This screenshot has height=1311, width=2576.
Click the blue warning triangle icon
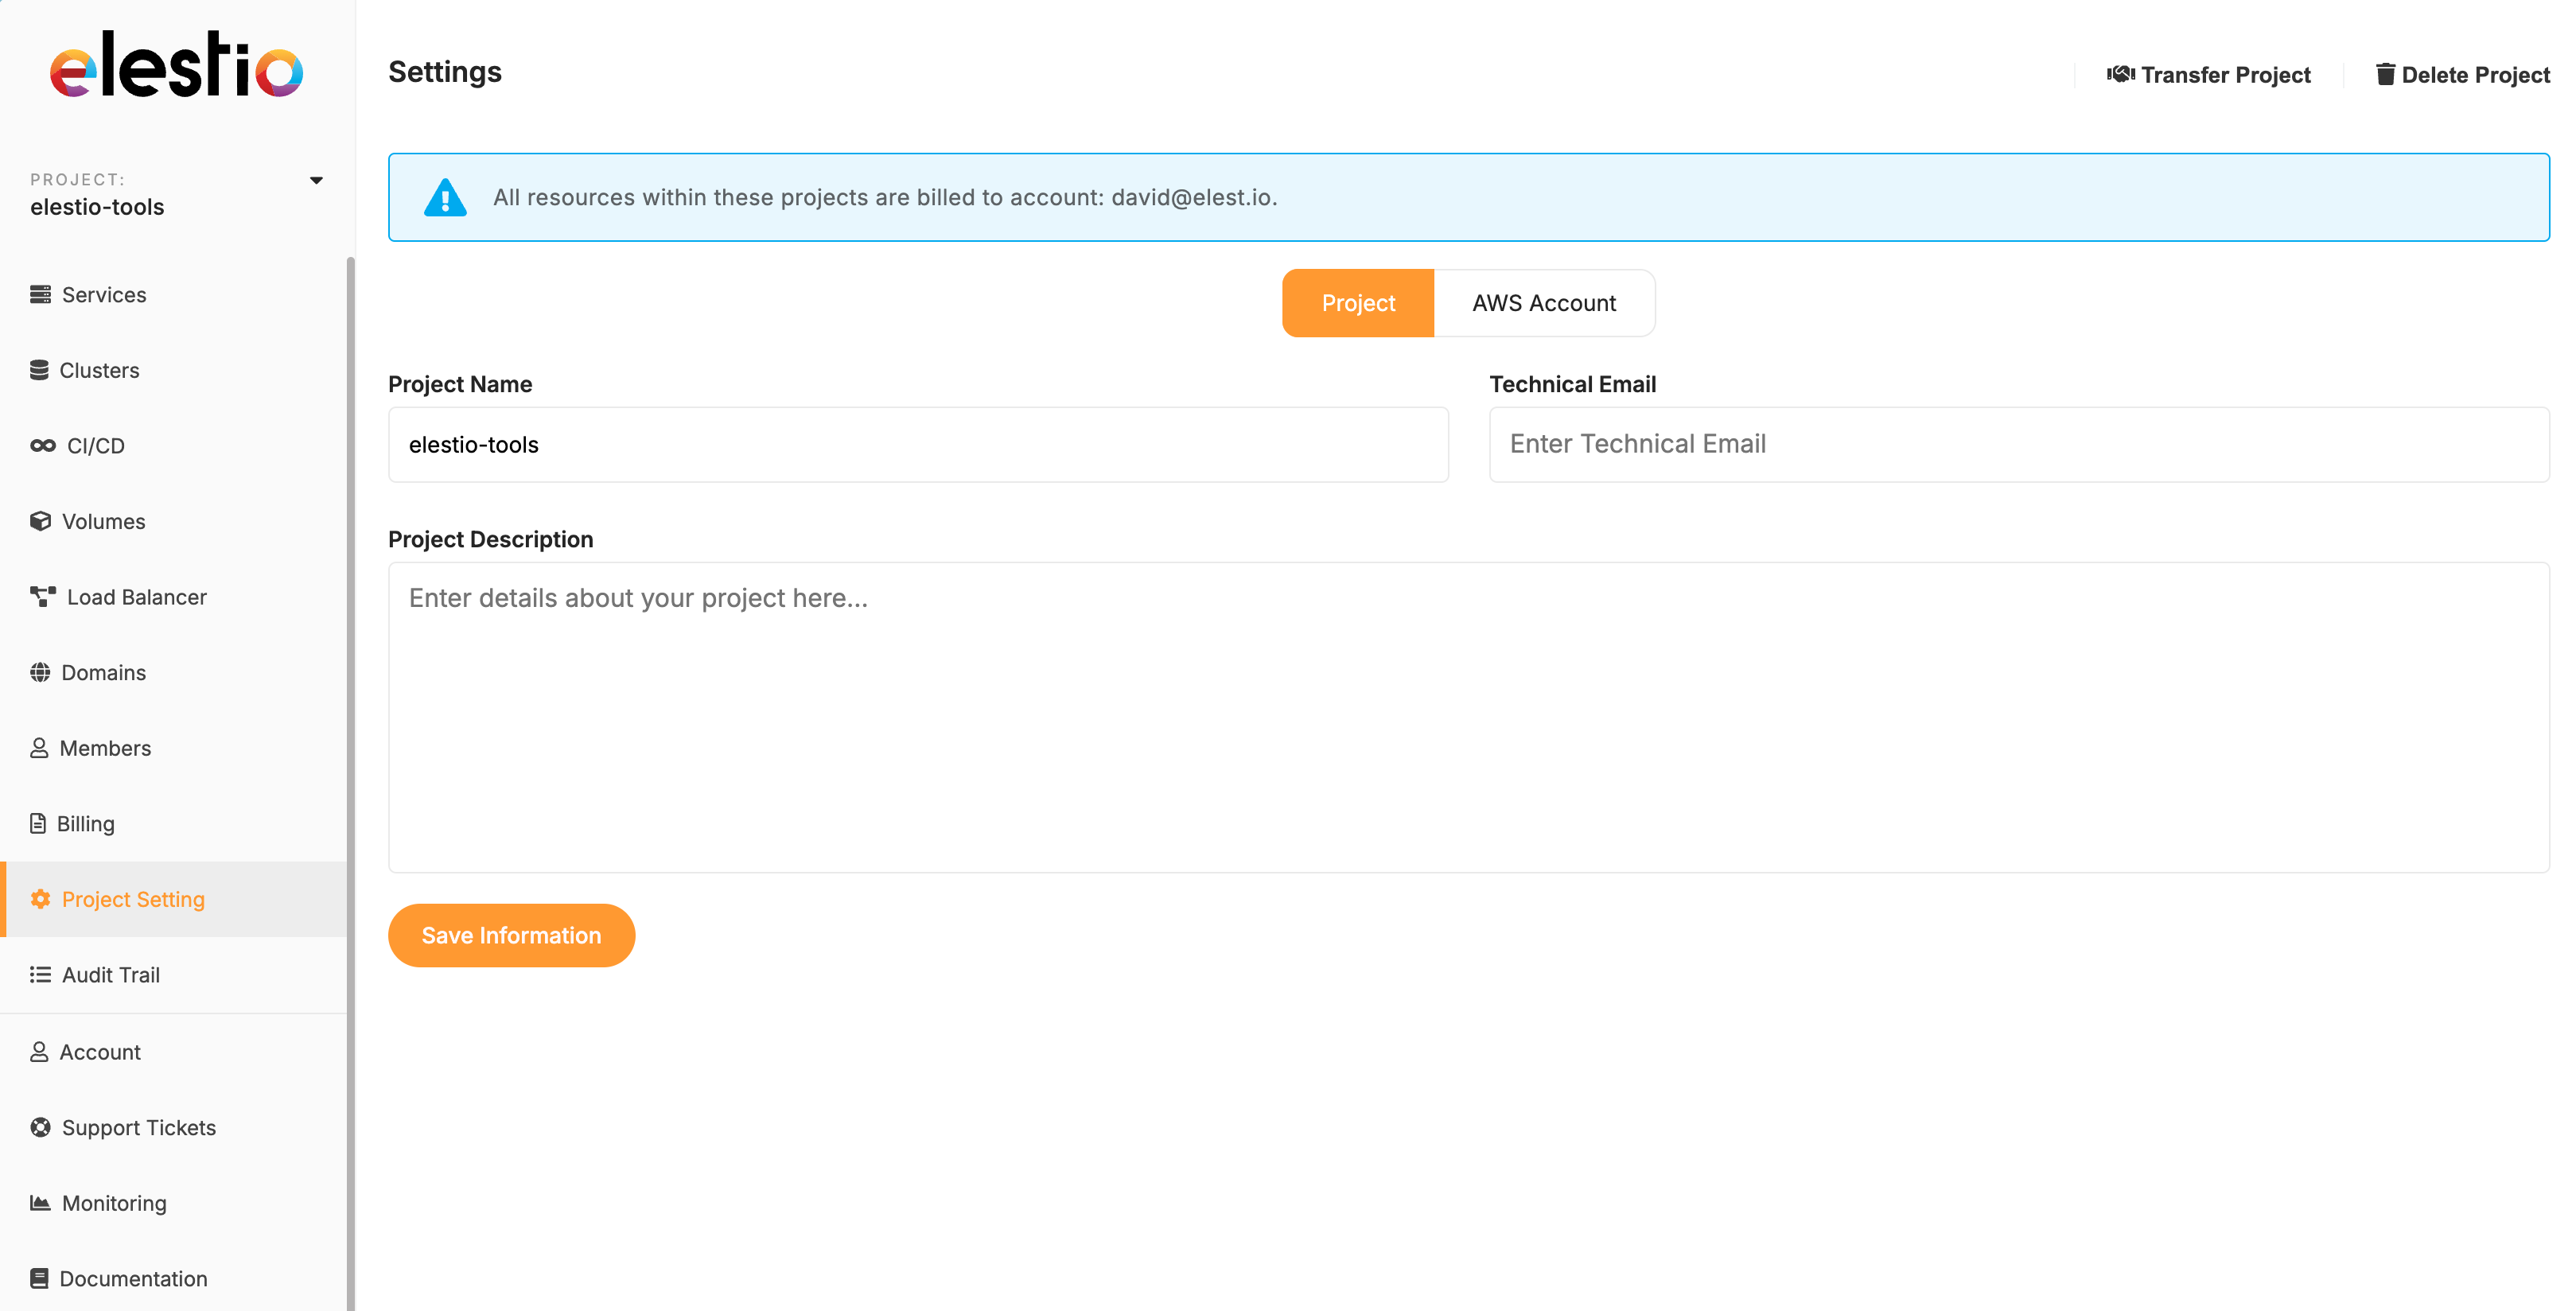pyautogui.click(x=445, y=198)
